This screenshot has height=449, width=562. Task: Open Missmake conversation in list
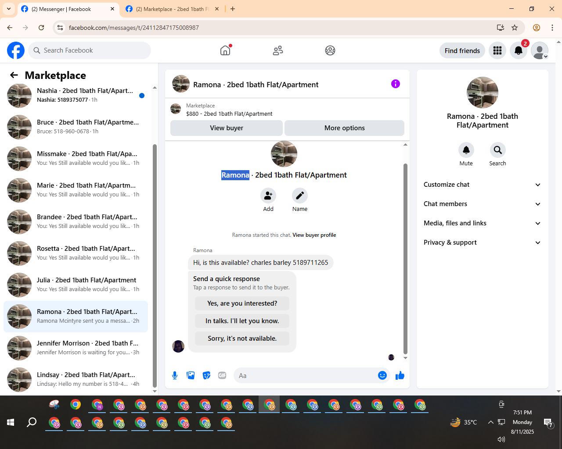(76, 159)
